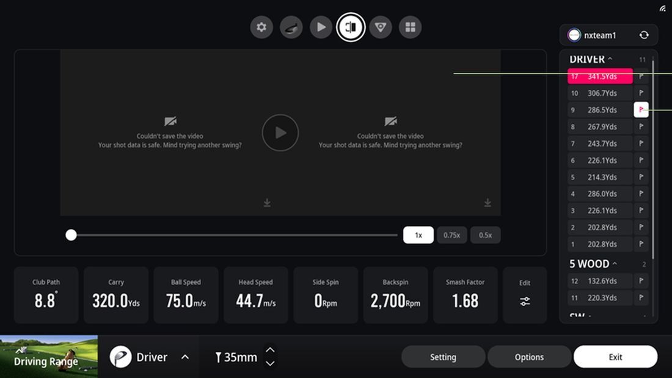Set playback speed to 0.75x
The image size is (672, 378).
point(451,235)
